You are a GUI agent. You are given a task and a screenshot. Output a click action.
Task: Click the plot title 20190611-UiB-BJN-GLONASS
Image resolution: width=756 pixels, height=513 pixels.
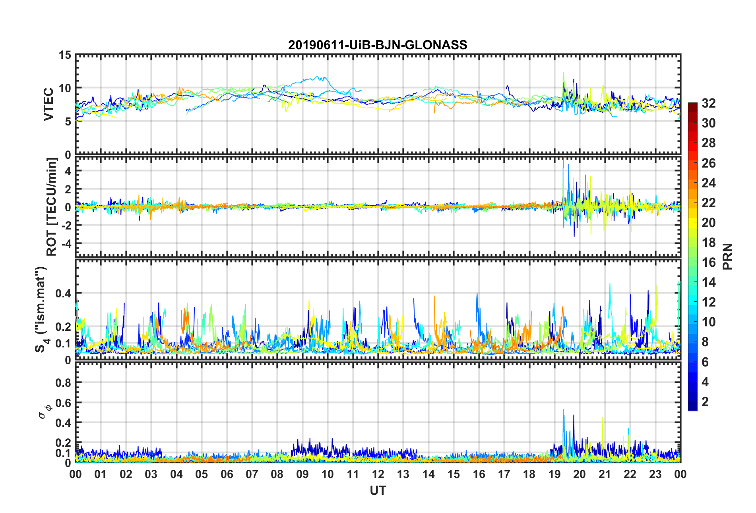[x=378, y=45]
